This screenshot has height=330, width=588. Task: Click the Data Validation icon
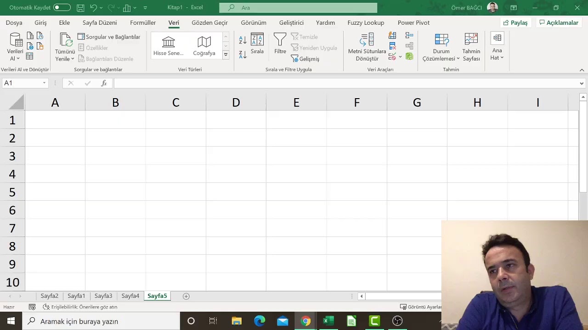pos(392,57)
